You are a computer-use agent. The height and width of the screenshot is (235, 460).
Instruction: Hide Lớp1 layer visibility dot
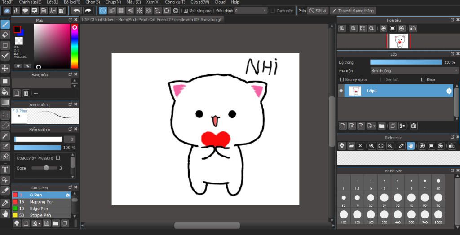click(341, 91)
